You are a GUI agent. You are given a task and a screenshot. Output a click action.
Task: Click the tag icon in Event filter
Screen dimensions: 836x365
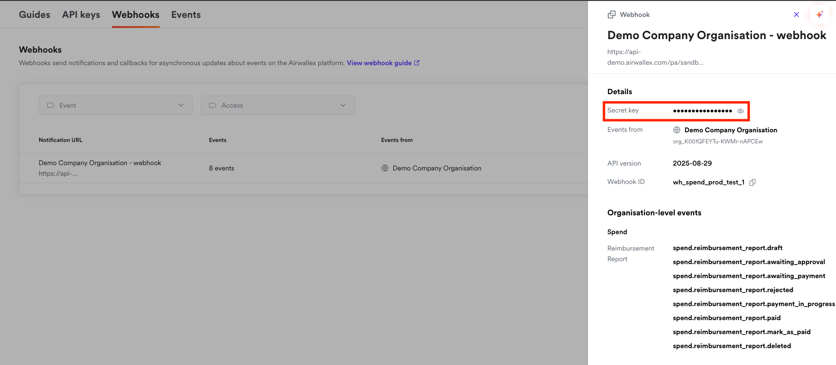(51, 105)
